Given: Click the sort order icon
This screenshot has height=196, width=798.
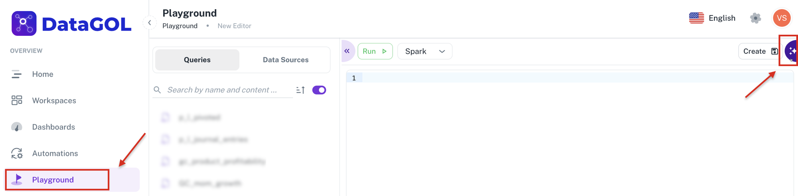Looking at the screenshot, I should coord(300,90).
